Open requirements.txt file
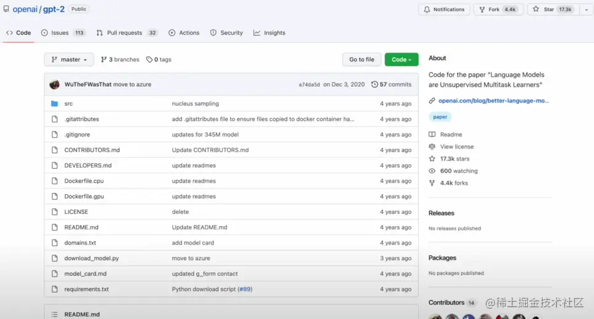Screen dimensions: 594x319 (86, 289)
